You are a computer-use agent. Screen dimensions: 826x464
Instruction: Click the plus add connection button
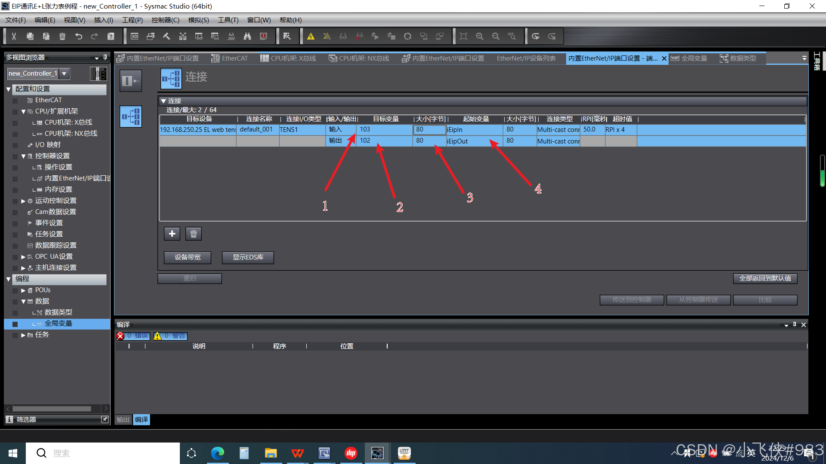172,234
